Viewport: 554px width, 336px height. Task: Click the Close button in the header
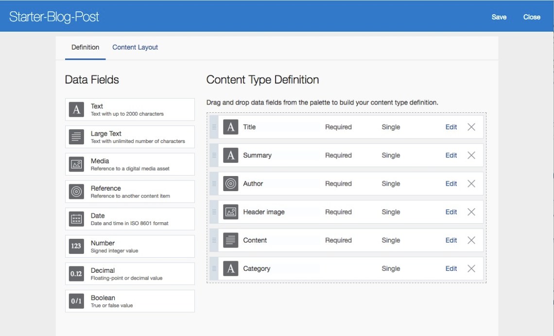(x=532, y=17)
